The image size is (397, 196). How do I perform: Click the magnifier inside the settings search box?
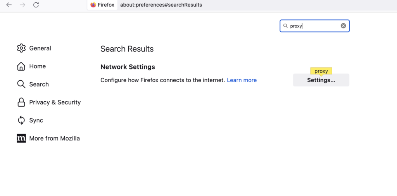(x=285, y=26)
